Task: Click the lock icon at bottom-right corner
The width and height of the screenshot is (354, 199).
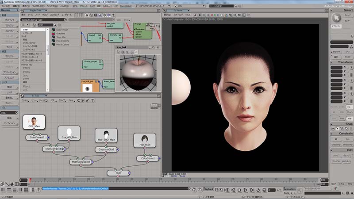Action: pyautogui.click(x=352, y=193)
